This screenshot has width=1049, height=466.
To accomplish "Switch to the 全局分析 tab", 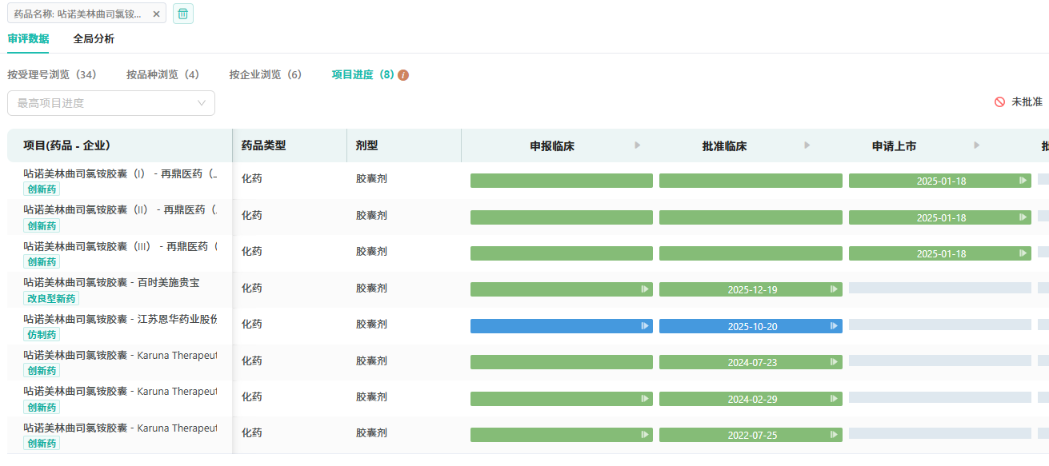I will 94,38.
